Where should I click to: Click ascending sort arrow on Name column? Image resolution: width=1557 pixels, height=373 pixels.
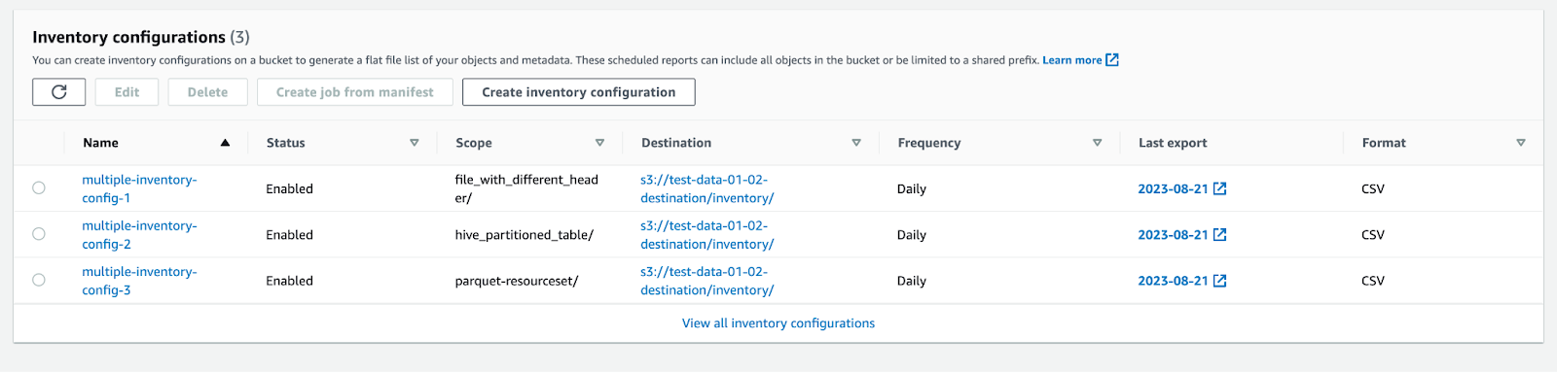coord(225,143)
